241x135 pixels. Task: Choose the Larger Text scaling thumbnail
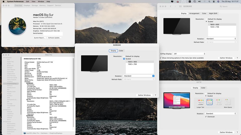[x=201, y=102]
